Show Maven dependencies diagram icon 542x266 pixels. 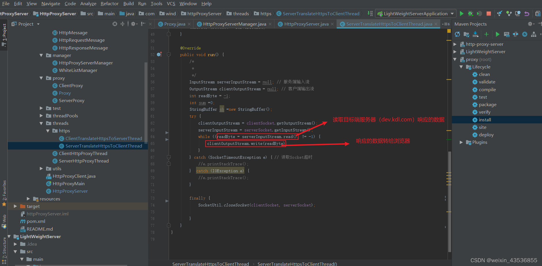(534, 35)
